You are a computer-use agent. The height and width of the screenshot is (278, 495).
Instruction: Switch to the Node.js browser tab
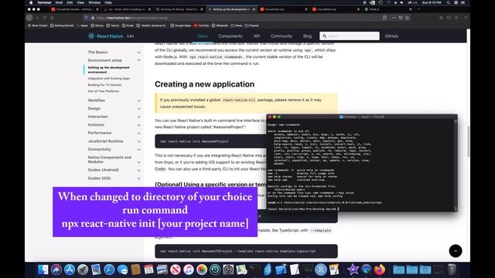(x=388, y=9)
